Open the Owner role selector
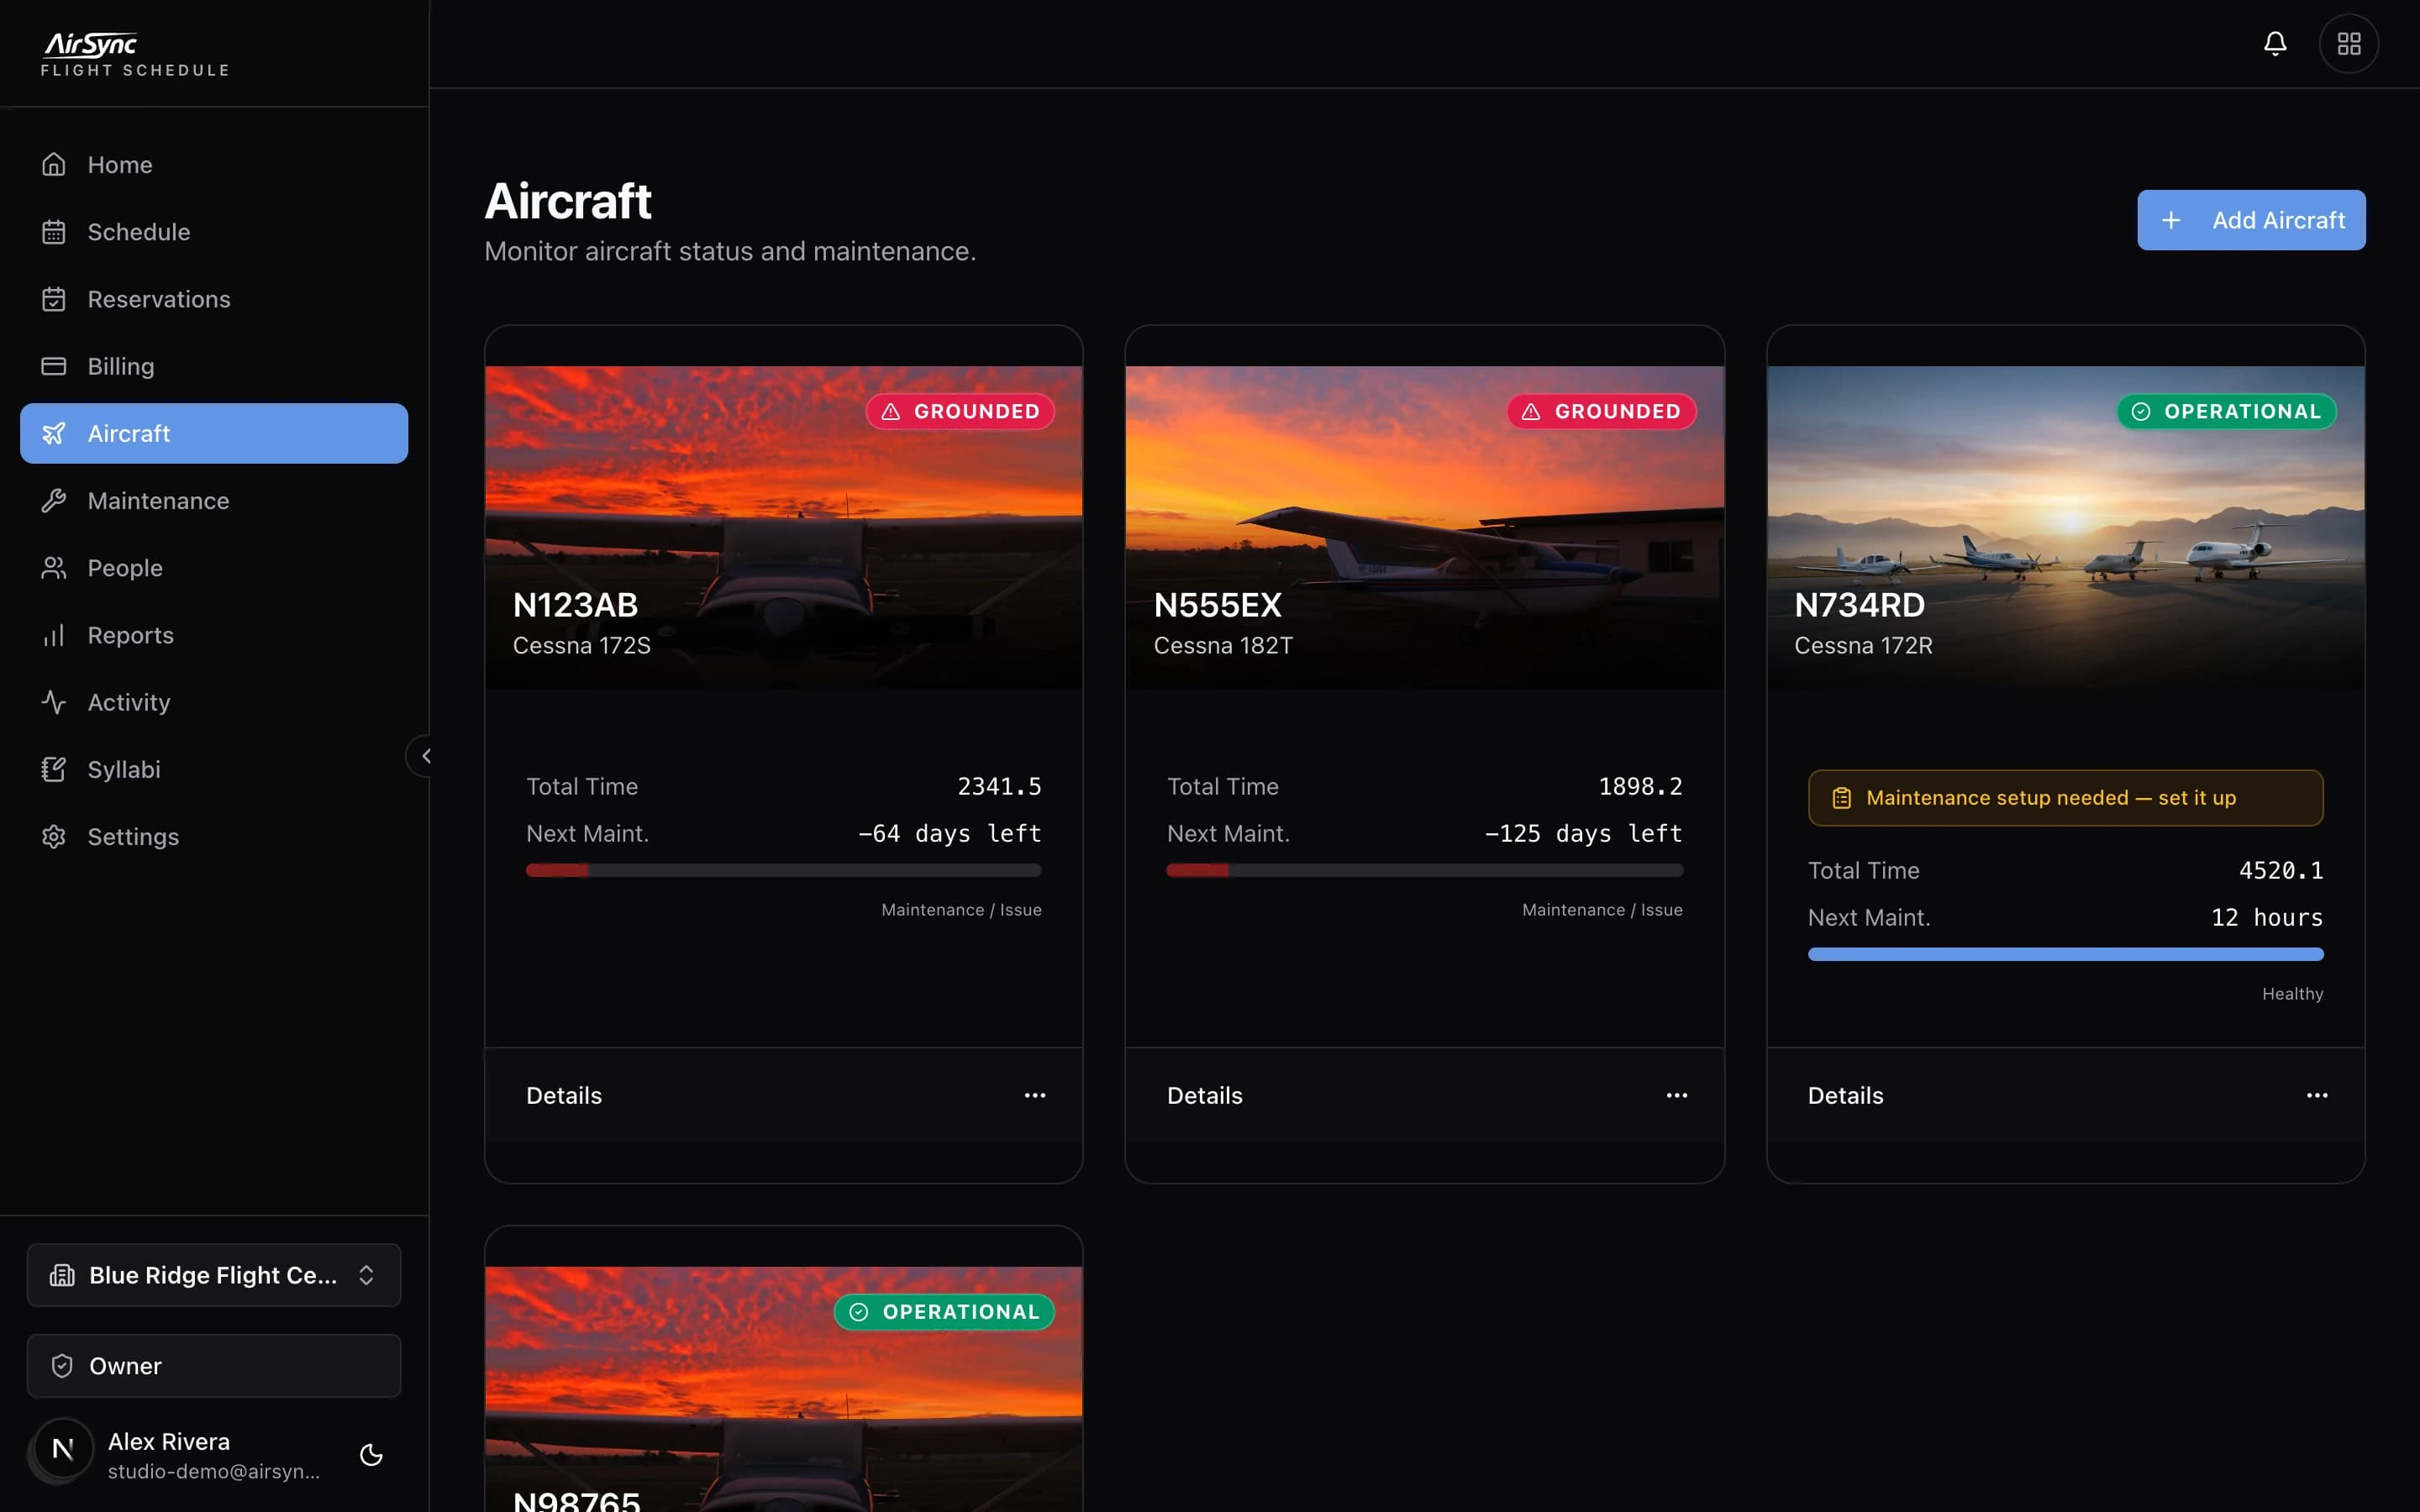Screen dimensions: 2420x1512 (214, 1366)
